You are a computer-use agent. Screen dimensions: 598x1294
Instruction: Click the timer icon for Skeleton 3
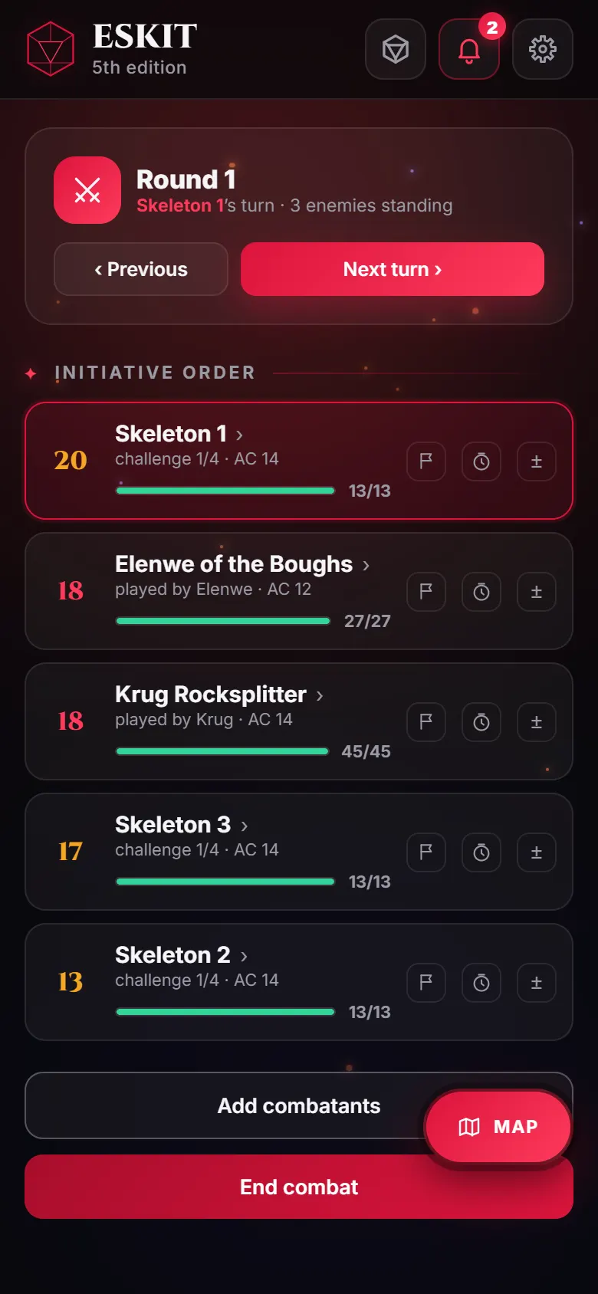click(481, 852)
